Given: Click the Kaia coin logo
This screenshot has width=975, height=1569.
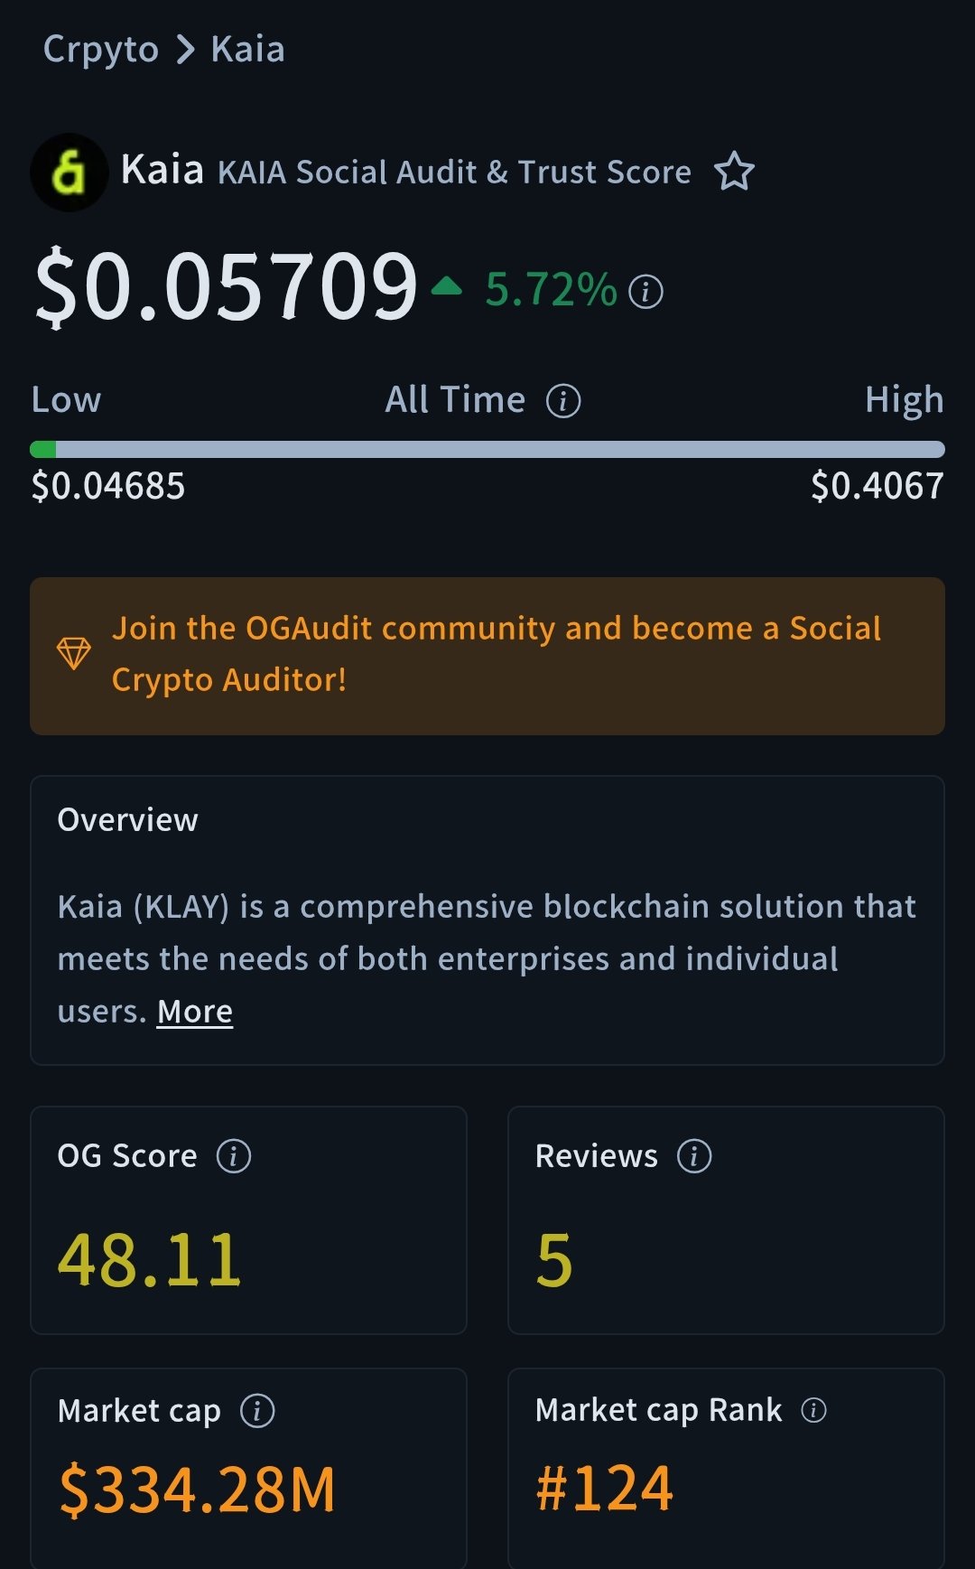Looking at the screenshot, I should tap(69, 172).
